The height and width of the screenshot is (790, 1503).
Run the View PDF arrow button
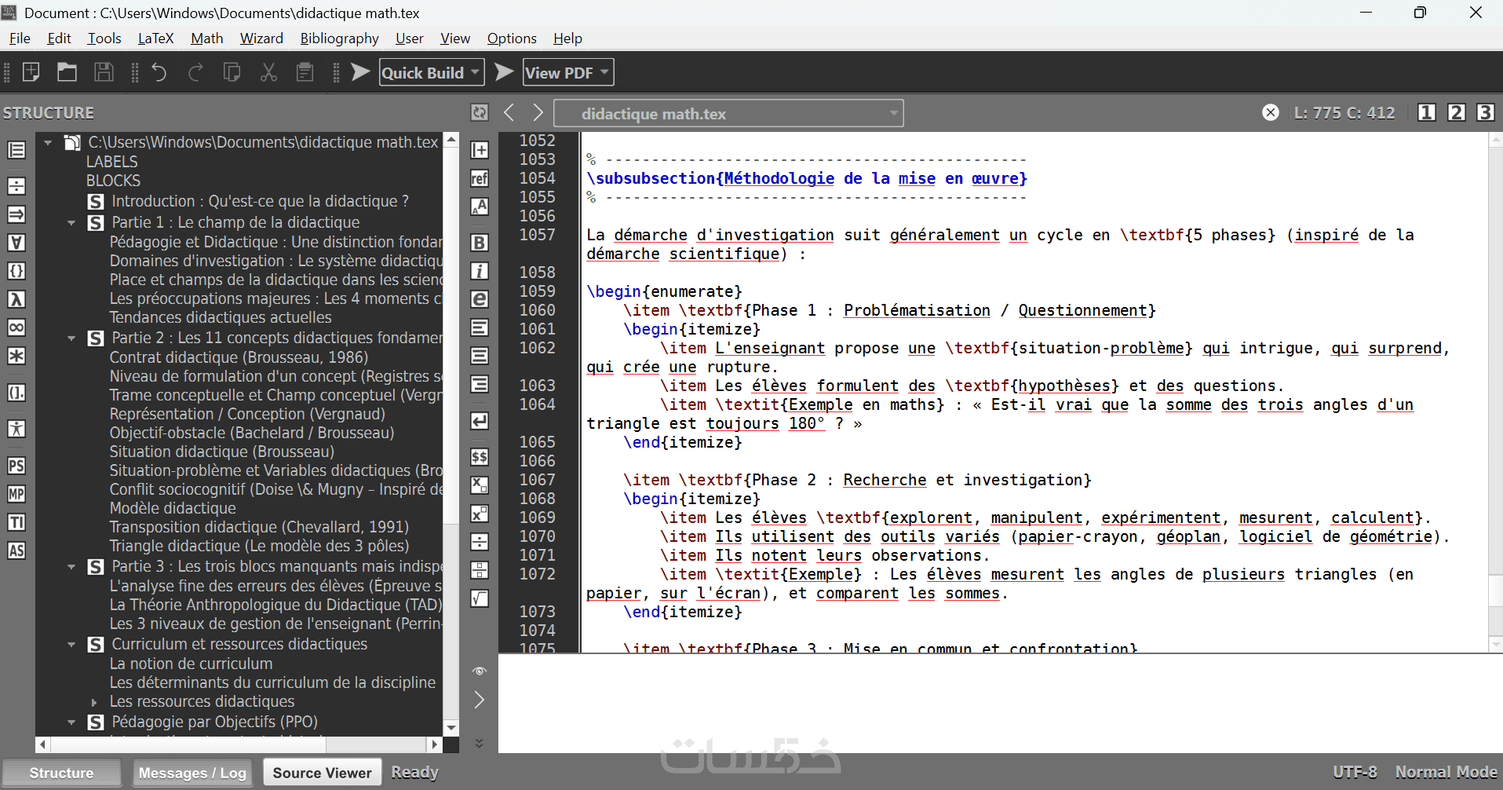point(505,72)
